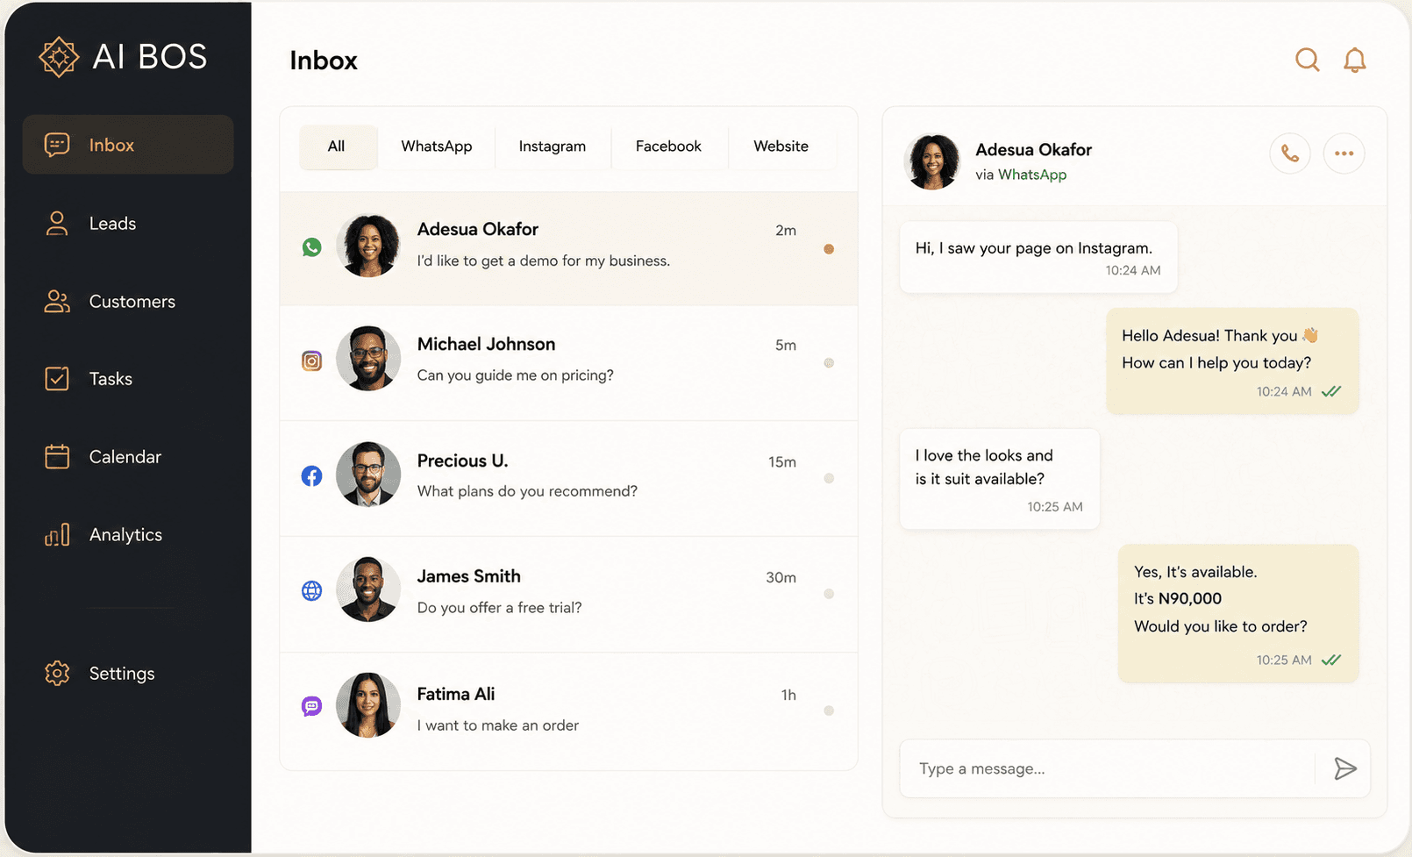This screenshot has width=1412, height=857.
Task: Open message "I want to make an order"
Action: coord(568,711)
